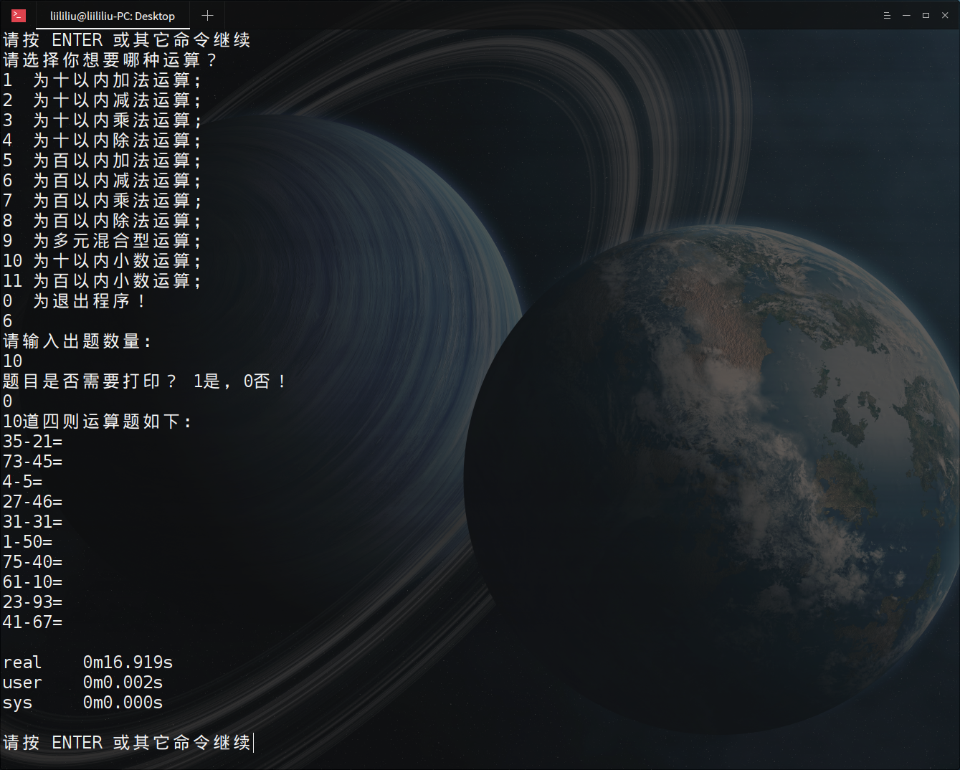Click option '3 为十以内乘法运算'
The height and width of the screenshot is (770, 960).
[x=103, y=120]
